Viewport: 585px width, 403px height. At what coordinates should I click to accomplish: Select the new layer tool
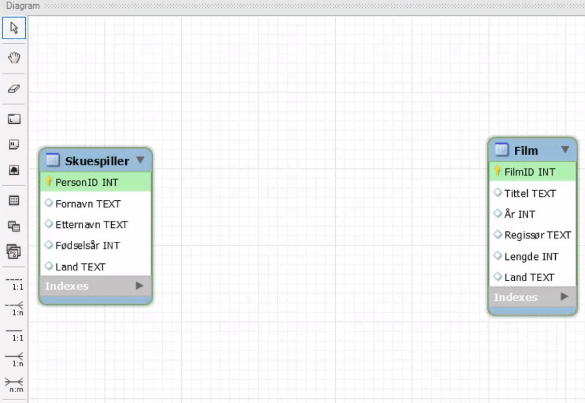pyautogui.click(x=13, y=119)
